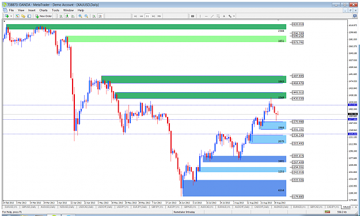Open the Arrows tool dropdown arrow
The image size is (360, 216).
234,16
